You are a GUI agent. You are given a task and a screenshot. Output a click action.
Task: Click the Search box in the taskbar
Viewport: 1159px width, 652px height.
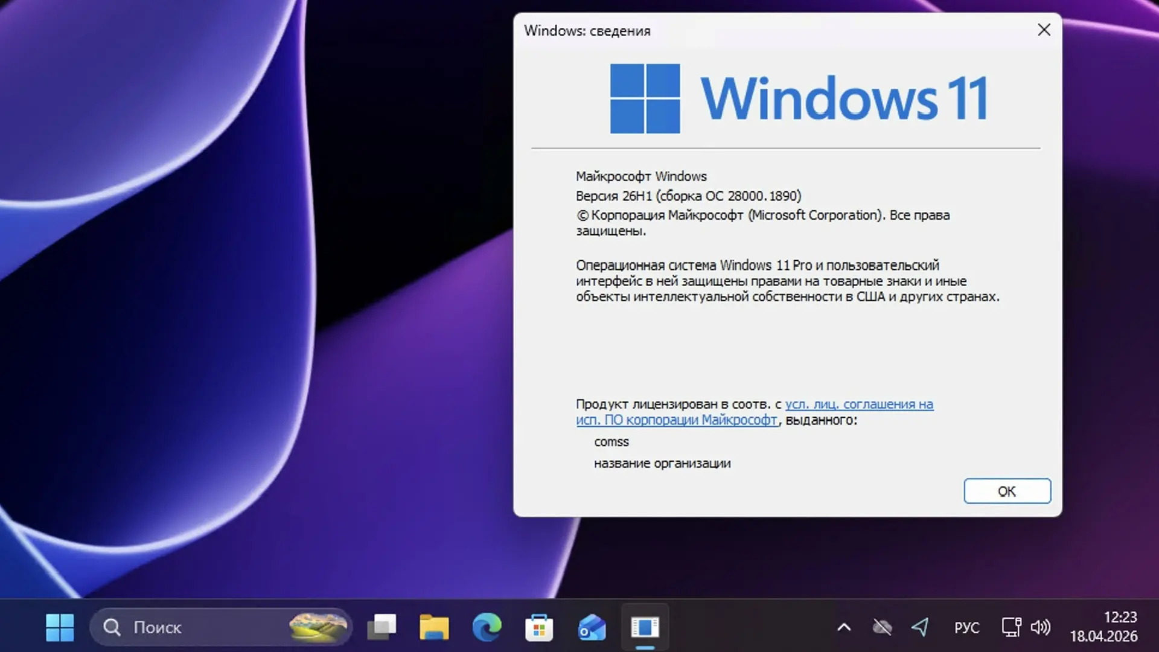(x=221, y=627)
